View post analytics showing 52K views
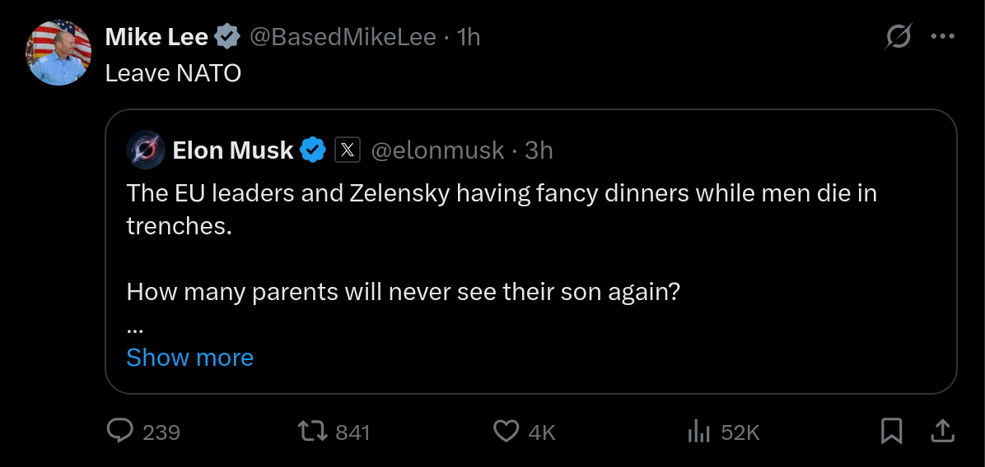The width and height of the screenshot is (985, 467). 698,432
